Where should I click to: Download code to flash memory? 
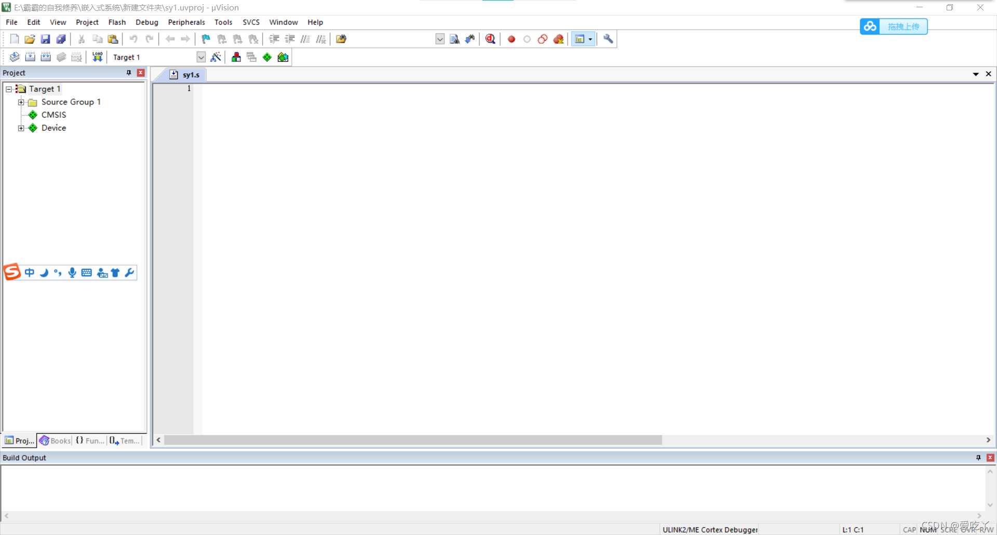[97, 57]
